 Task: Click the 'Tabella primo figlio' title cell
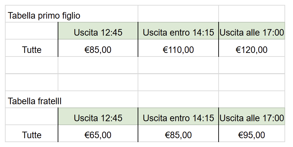(x=44, y=15)
